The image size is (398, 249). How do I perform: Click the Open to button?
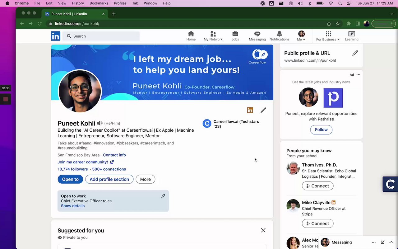click(70, 179)
